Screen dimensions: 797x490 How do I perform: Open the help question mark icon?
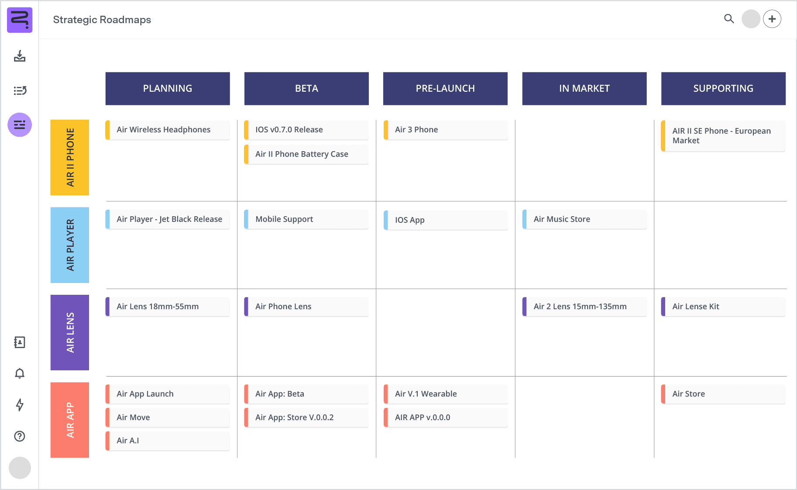point(20,436)
